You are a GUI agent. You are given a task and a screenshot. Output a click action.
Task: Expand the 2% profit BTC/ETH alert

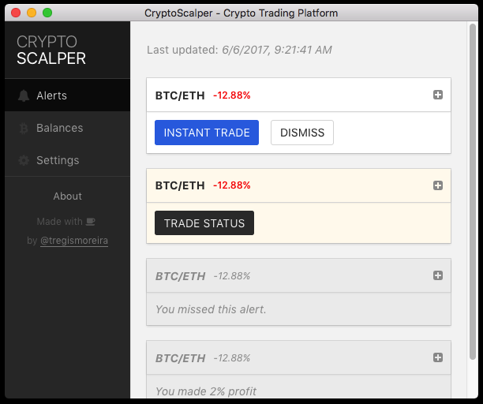438,357
